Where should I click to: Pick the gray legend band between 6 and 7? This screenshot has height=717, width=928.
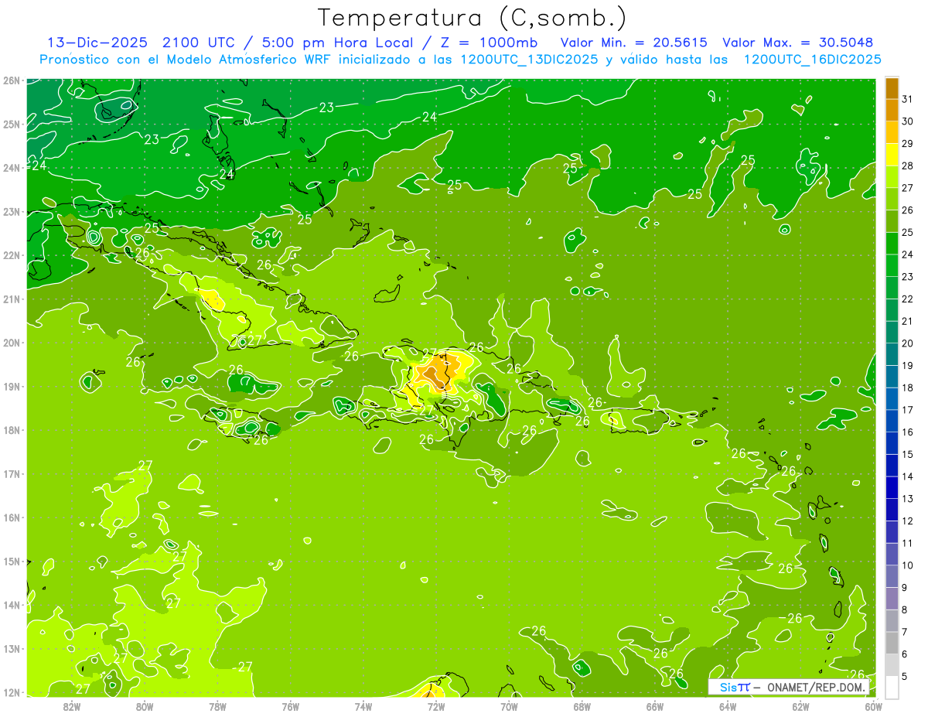(892, 643)
